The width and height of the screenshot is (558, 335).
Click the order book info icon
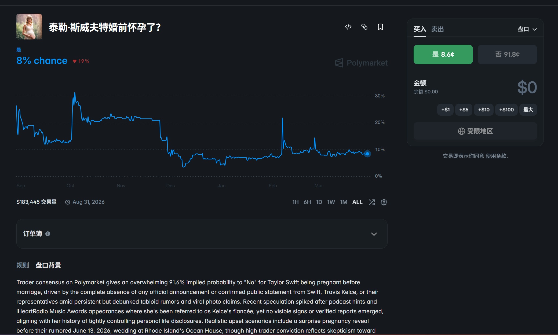tap(48, 234)
